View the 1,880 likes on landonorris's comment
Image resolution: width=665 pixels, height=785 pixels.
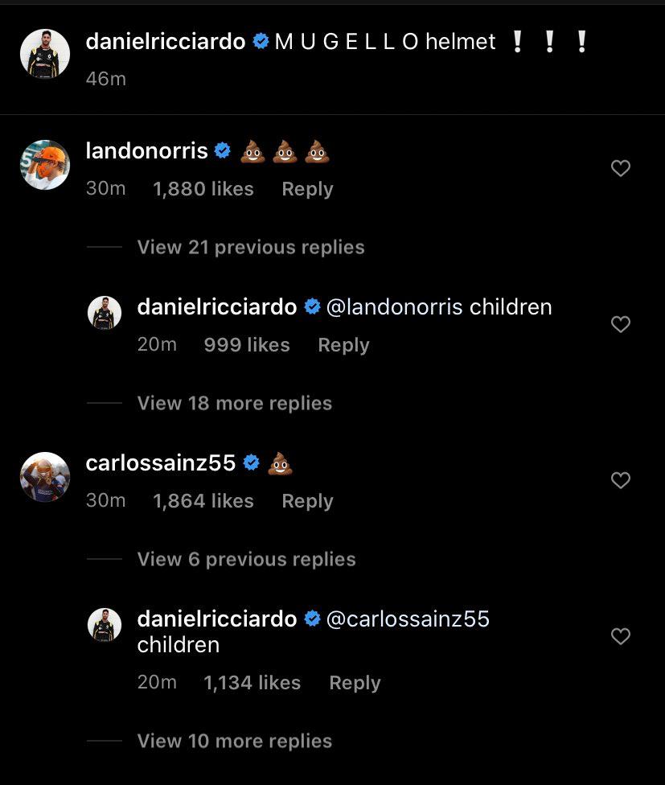[x=203, y=188]
